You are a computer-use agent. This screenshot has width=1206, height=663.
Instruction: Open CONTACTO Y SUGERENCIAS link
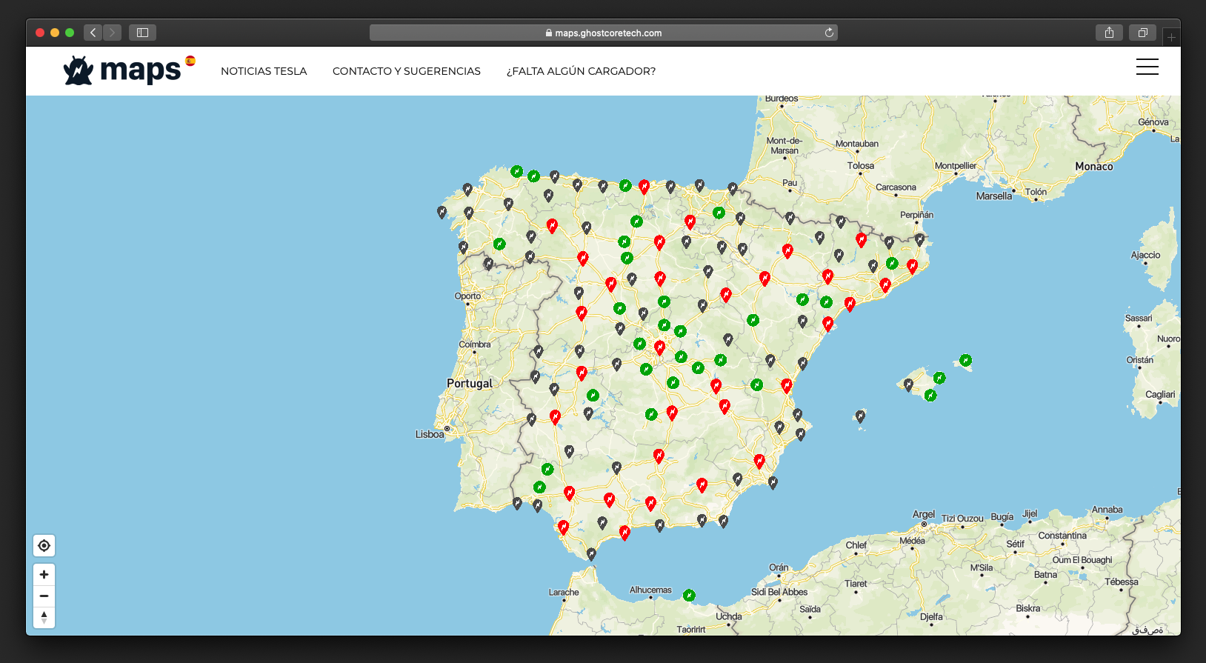pyautogui.click(x=407, y=71)
